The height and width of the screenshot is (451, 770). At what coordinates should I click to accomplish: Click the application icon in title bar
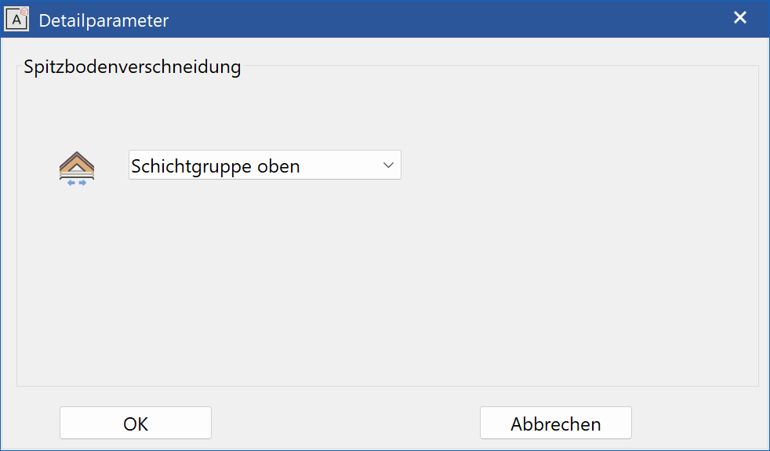point(16,19)
